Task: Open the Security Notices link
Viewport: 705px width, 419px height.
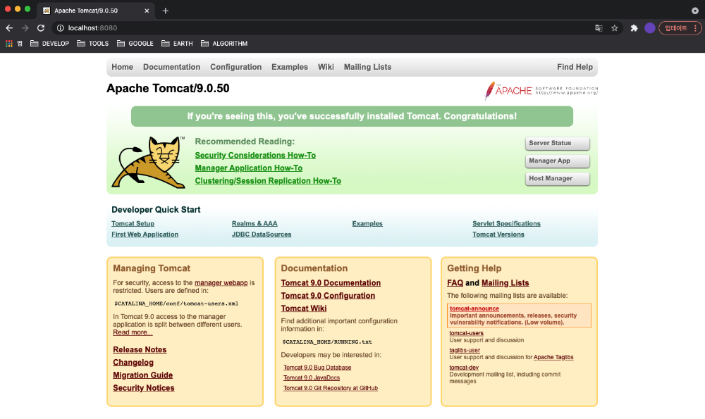Action: coord(143,388)
